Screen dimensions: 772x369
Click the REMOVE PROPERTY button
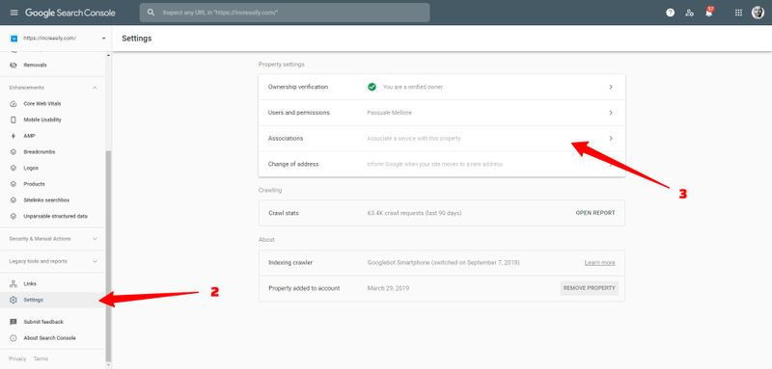click(x=590, y=288)
